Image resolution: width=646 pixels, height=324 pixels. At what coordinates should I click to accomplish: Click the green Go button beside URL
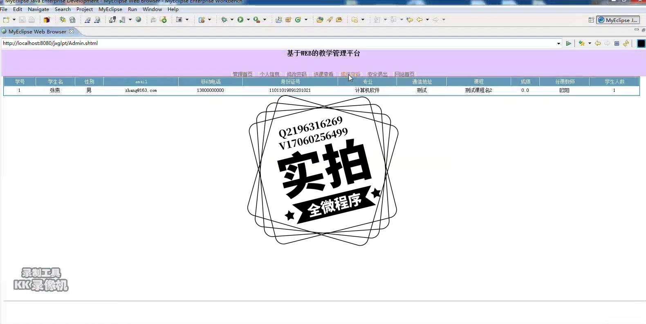click(568, 43)
